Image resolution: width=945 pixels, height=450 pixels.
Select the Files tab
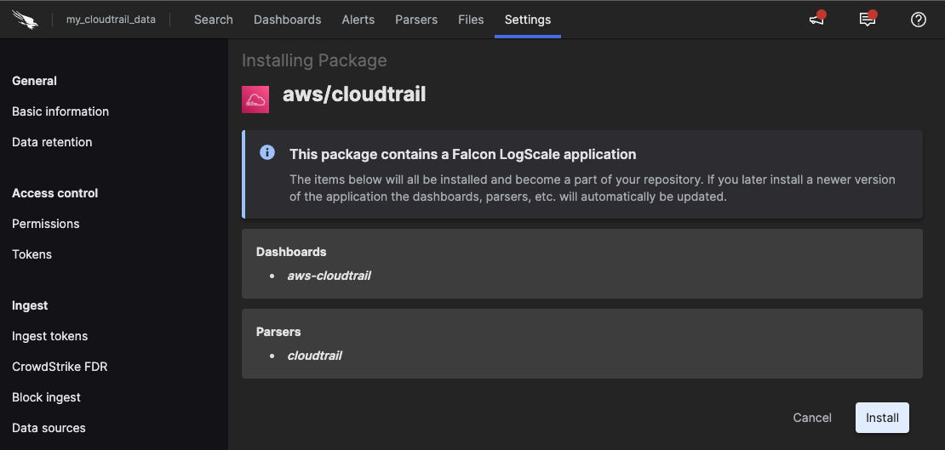click(x=471, y=20)
